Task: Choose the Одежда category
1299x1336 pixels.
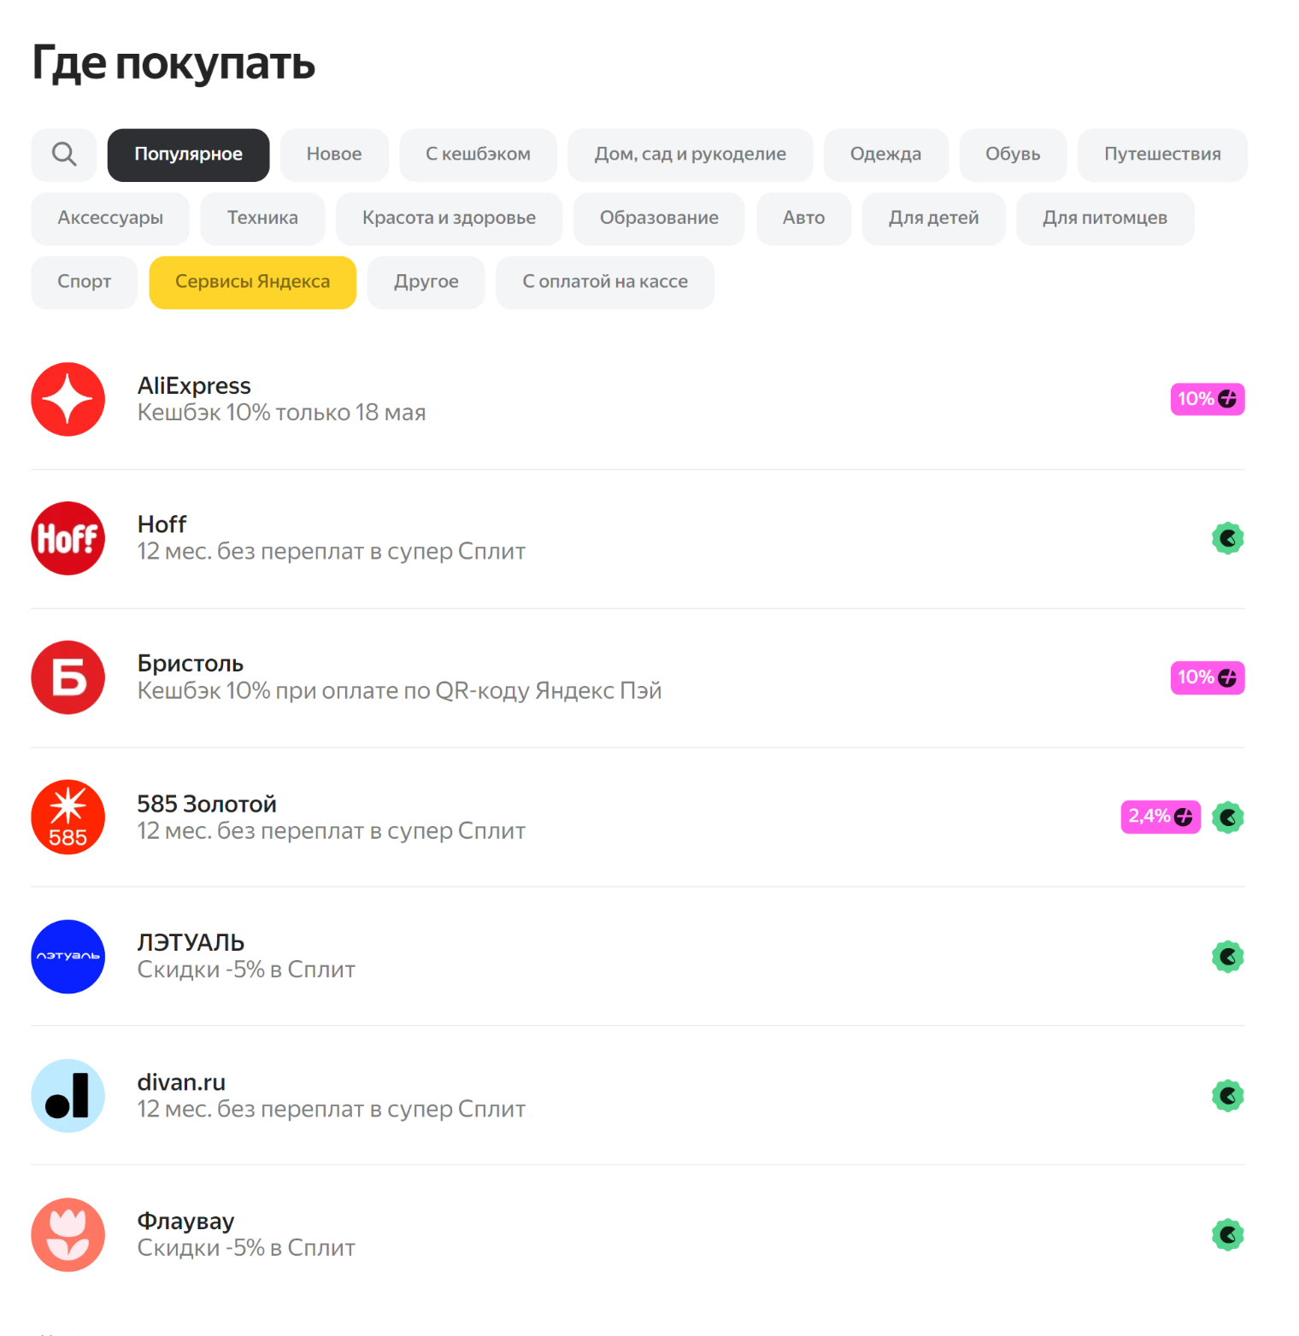Action: tap(885, 155)
